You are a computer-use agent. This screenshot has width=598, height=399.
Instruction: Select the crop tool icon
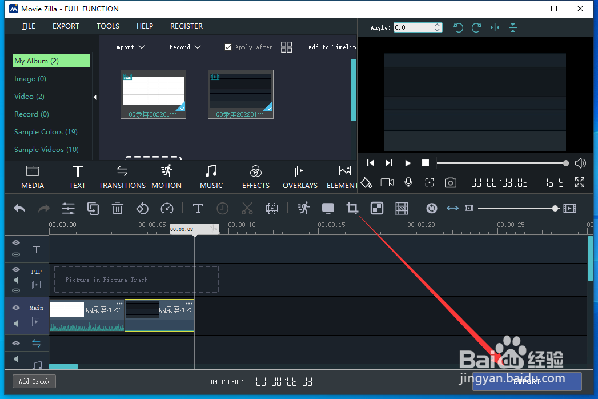point(352,209)
